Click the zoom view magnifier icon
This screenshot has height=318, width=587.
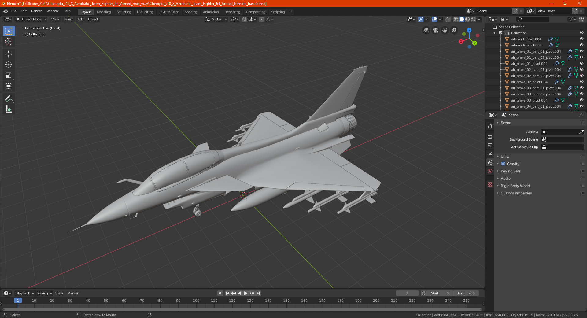tap(454, 30)
